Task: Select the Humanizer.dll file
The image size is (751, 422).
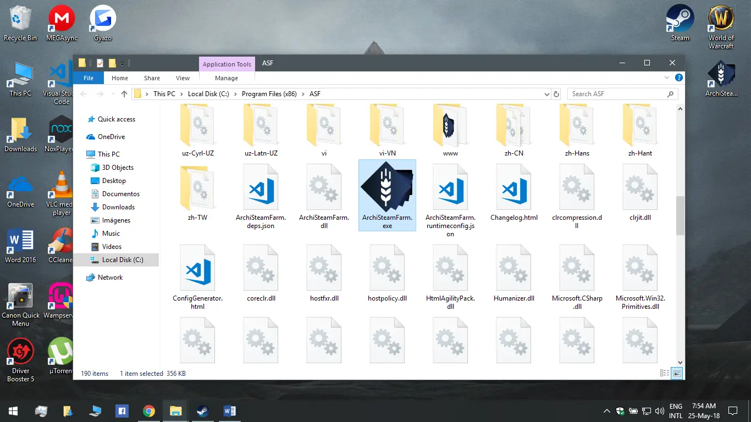Action: (513, 273)
